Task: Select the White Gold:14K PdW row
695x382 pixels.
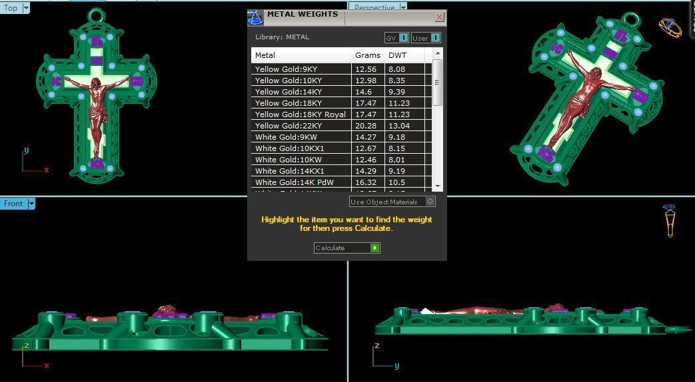Action: pos(341,182)
